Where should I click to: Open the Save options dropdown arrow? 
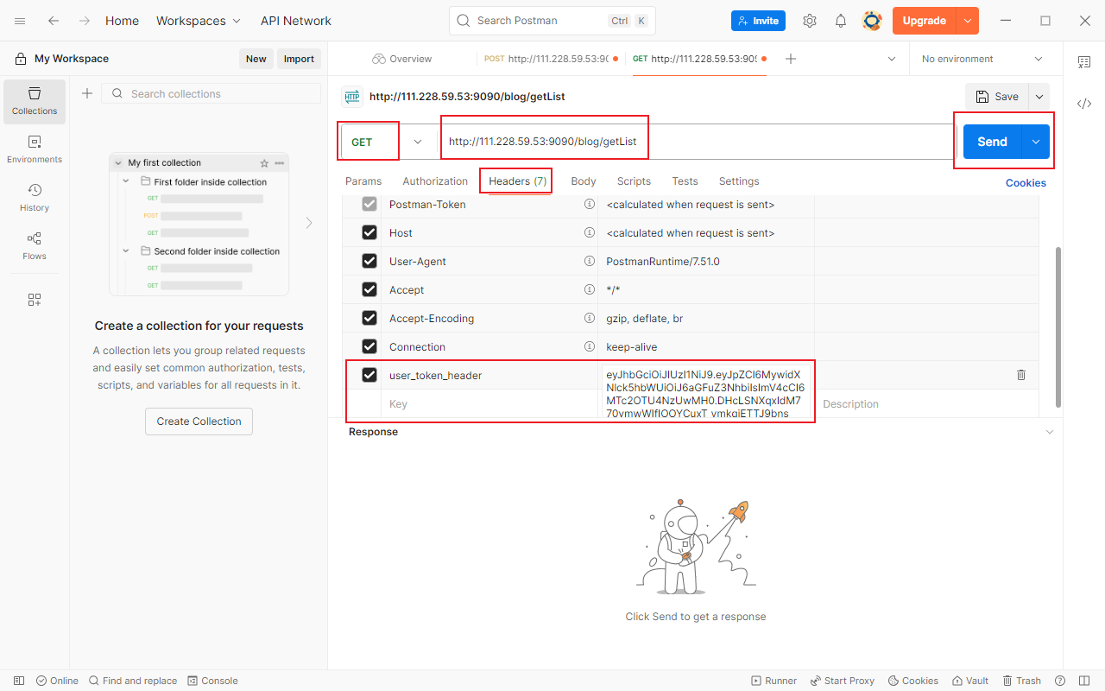[x=1039, y=97]
